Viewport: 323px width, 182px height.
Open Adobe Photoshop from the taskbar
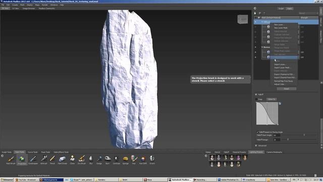(x=229, y=180)
